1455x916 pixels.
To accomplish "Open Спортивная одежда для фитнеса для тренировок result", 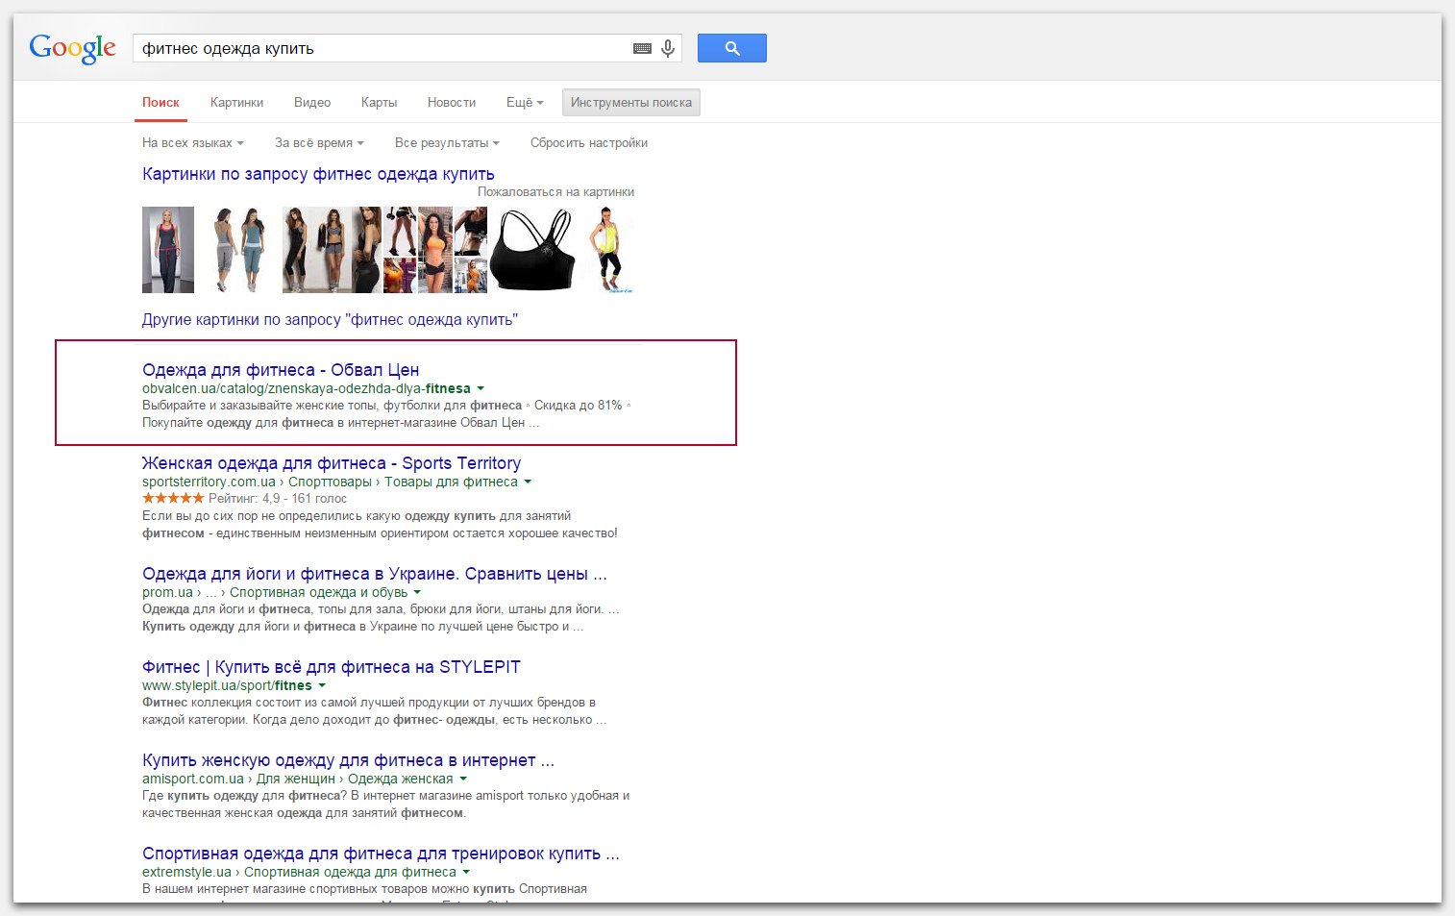I will click(x=381, y=854).
